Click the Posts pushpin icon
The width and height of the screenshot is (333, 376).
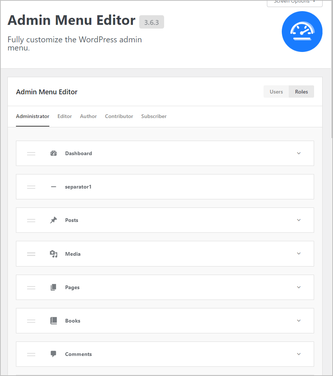point(53,220)
